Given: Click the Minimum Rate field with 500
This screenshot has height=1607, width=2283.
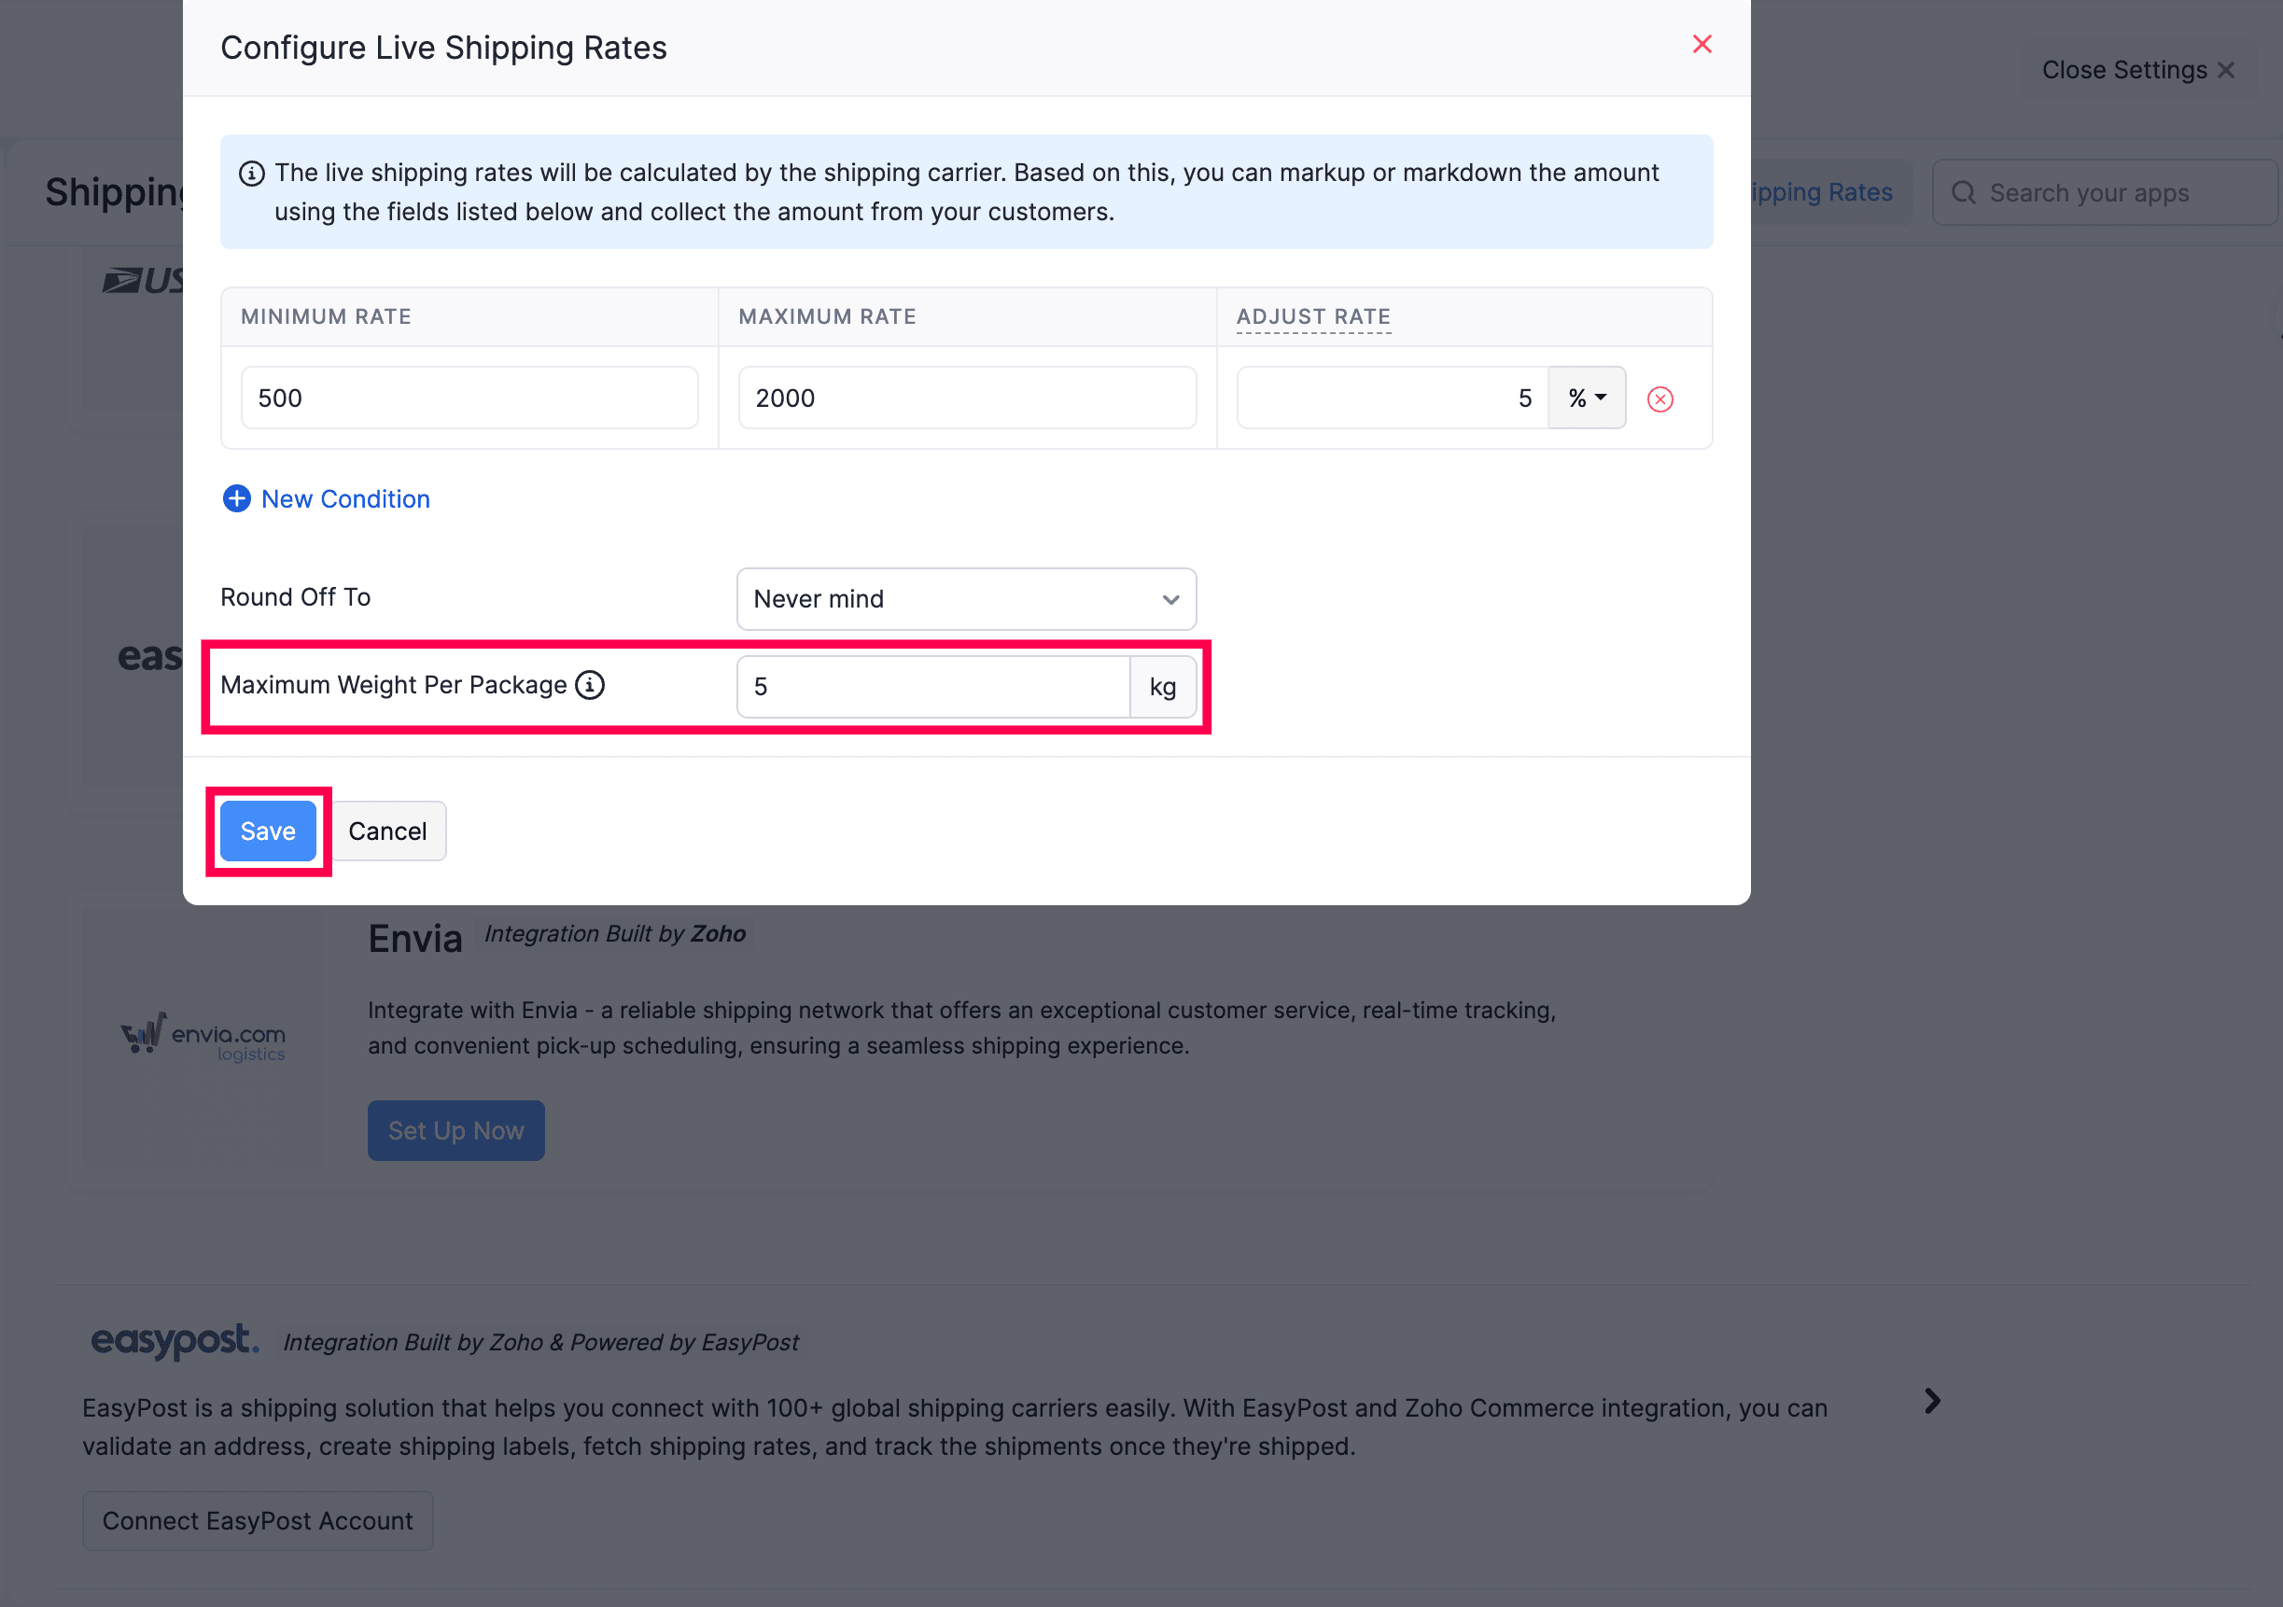Looking at the screenshot, I should point(469,398).
